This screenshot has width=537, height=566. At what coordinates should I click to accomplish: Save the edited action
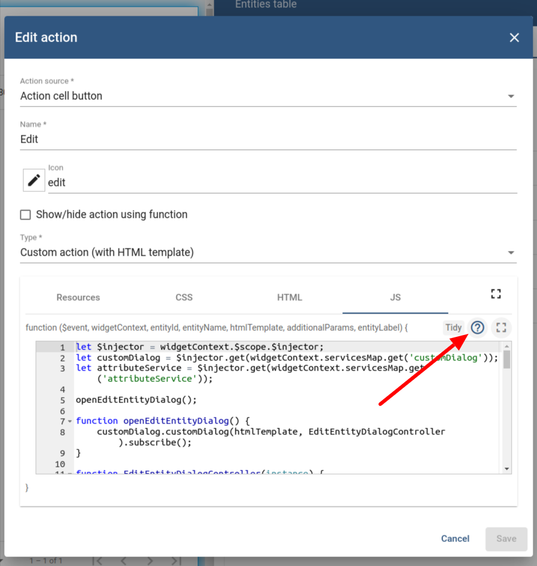coord(506,538)
